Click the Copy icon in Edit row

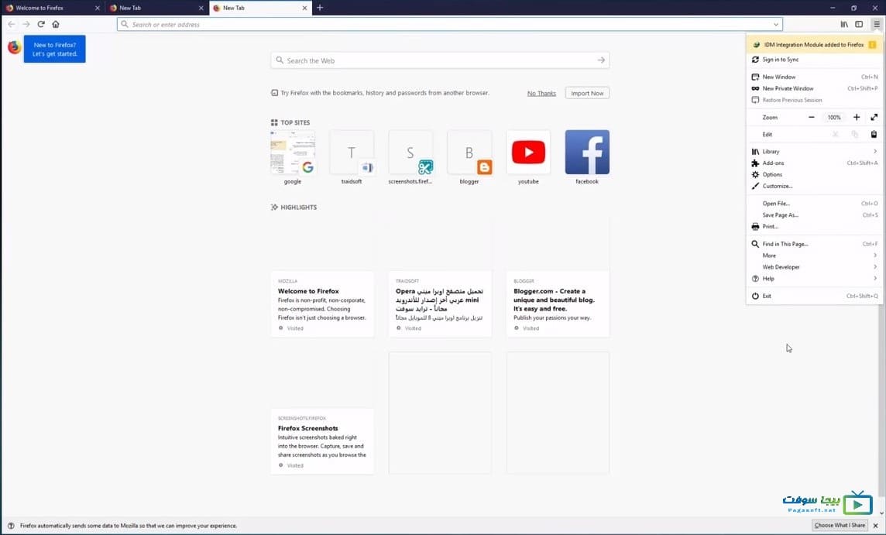pos(854,135)
